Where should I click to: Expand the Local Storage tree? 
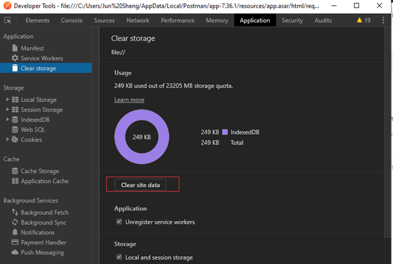(7, 100)
